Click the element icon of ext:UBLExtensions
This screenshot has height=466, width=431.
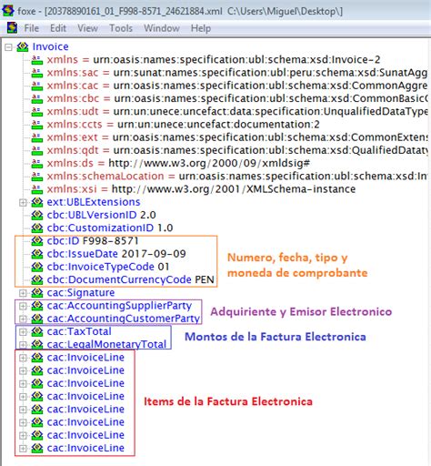tap(37, 202)
